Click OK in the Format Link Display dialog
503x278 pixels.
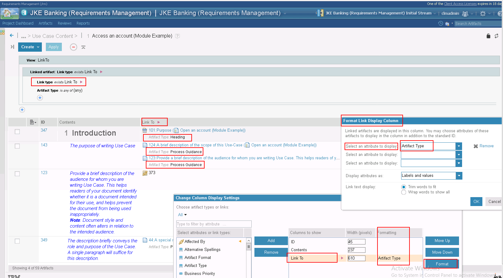tap(476, 202)
